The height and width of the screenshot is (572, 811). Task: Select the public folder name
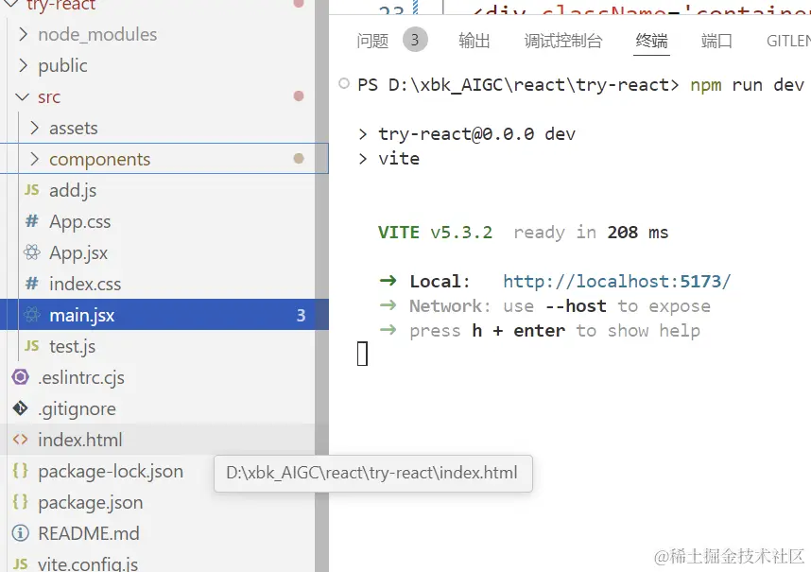62,65
